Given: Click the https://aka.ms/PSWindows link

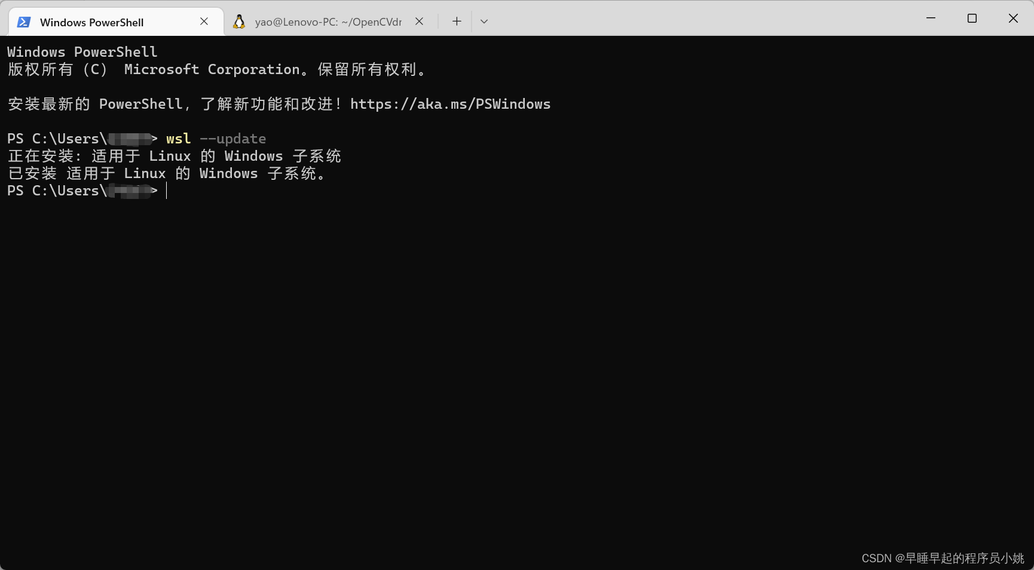Looking at the screenshot, I should click(x=450, y=104).
